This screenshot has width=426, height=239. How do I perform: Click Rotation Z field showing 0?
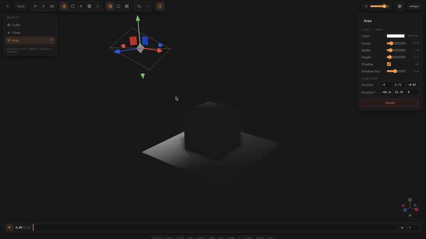pos(413,92)
